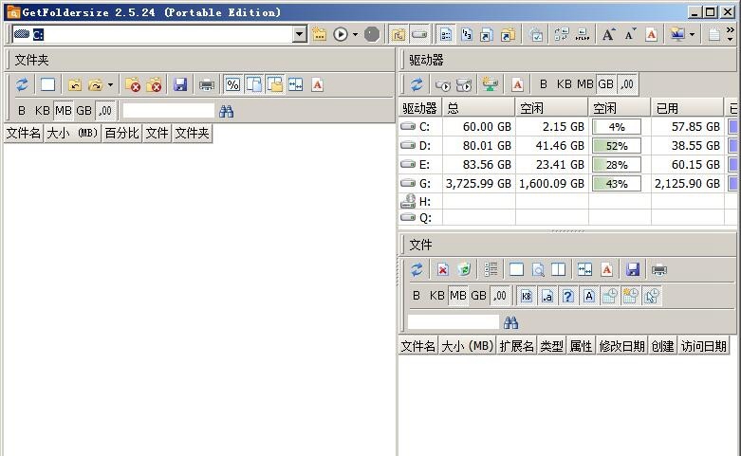Image resolution: width=741 pixels, height=456 pixels.
Task: Set folder panel size unit to MB
Action: [64, 111]
